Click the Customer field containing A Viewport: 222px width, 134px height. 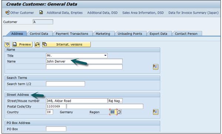pos(43,22)
